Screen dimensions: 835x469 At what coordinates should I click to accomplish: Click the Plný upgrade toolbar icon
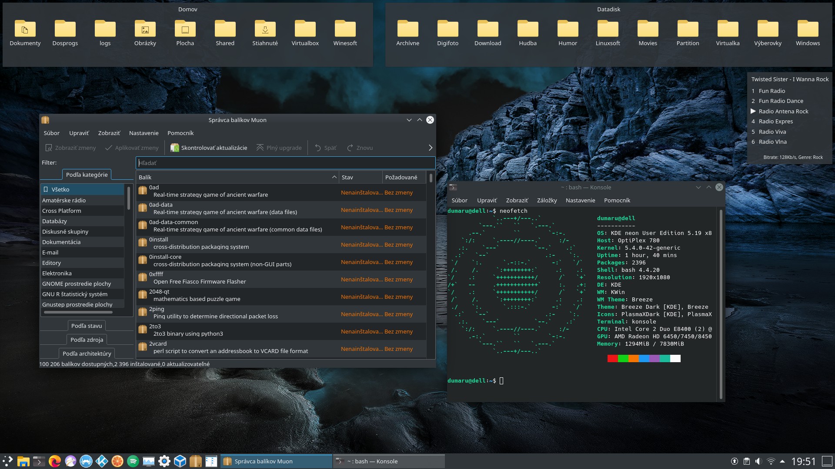[260, 148]
